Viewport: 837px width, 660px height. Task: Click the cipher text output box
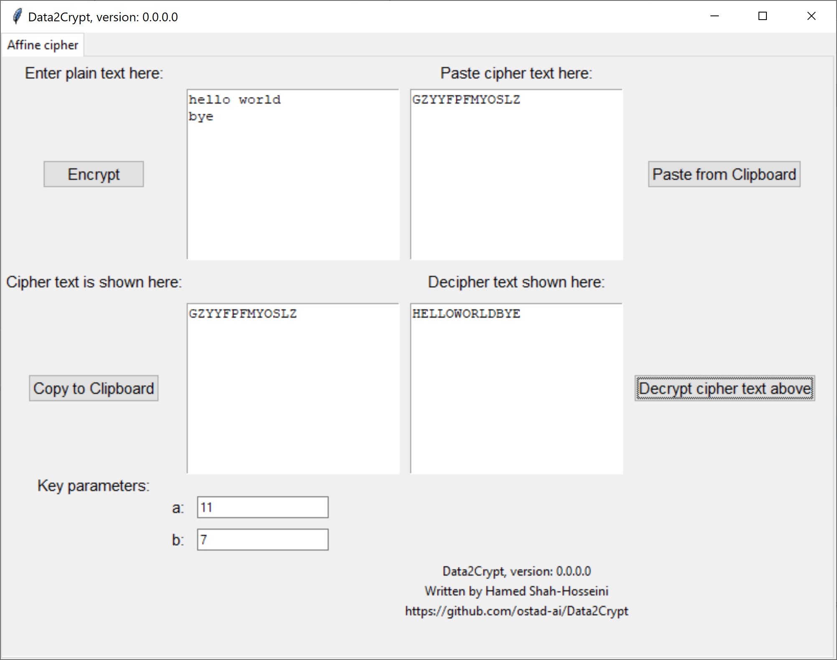[293, 397]
